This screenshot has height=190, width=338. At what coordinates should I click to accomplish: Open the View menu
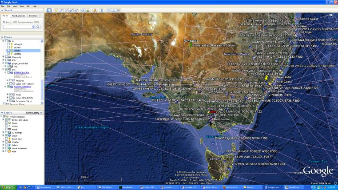[15, 7]
